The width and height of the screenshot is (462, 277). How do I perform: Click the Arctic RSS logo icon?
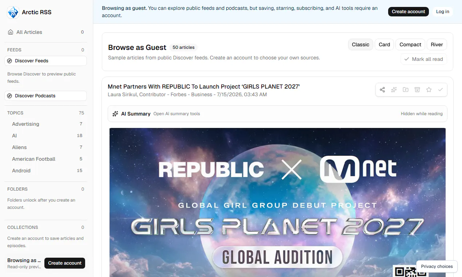click(13, 12)
